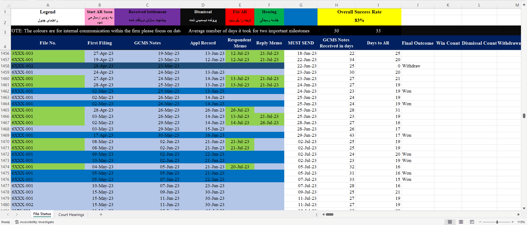Select column L header
527x225 pixels.
coord(479,5)
